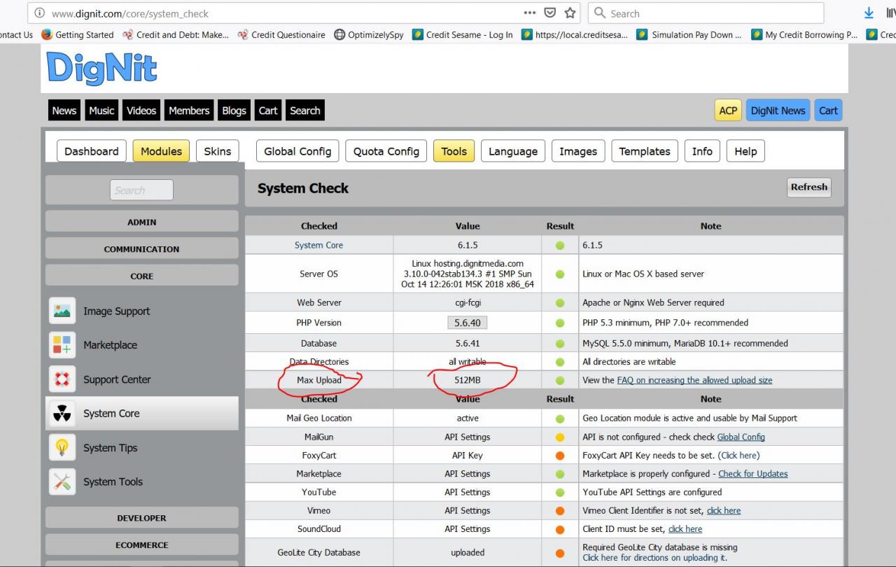Click the browser bookmark star icon
The image size is (896, 567).
(570, 13)
